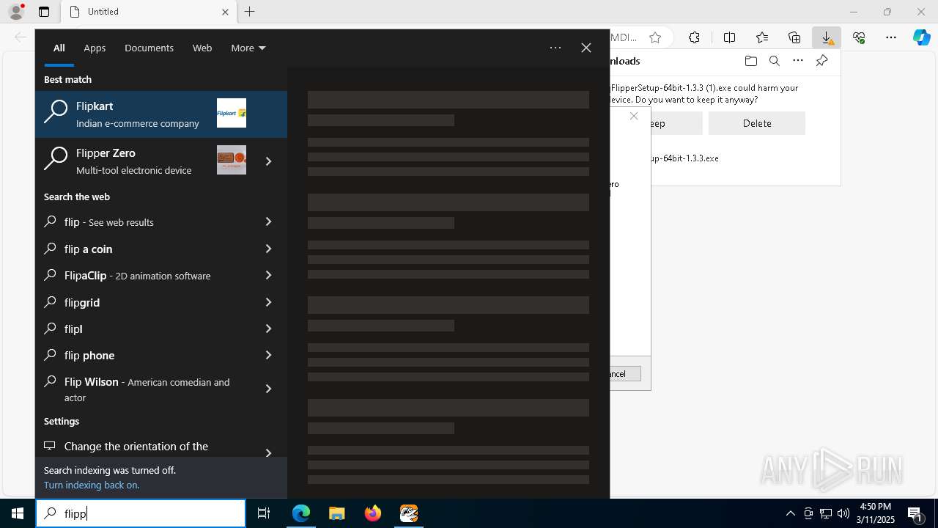Viewport: 938px width, 528px height.
Task: Open the orange app taskbar icon
Action: pos(409,513)
